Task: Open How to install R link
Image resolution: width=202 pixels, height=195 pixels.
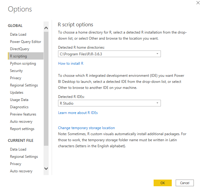Action: click(x=70, y=63)
